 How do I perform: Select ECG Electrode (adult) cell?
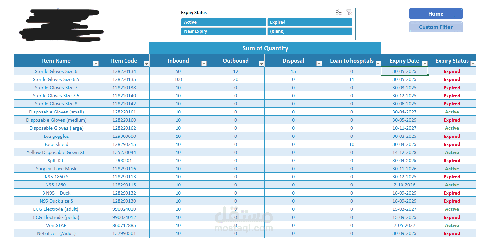click(56, 209)
